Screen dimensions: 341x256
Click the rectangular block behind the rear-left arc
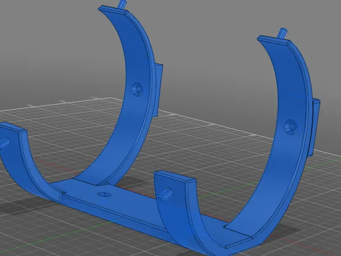pos(158,90)
